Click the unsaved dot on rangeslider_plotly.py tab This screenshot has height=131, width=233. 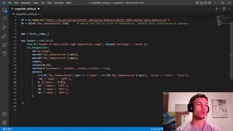tap(39, 9)
